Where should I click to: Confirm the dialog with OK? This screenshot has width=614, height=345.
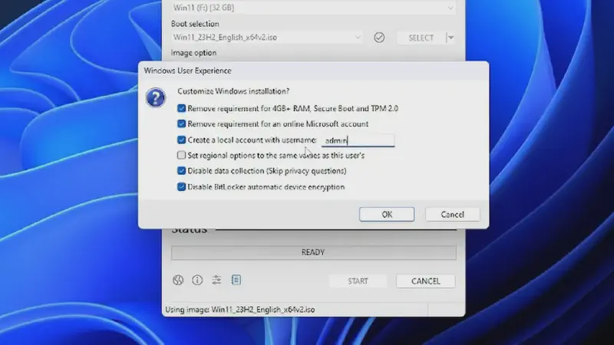pyautogui.click(x=387, y=215)
